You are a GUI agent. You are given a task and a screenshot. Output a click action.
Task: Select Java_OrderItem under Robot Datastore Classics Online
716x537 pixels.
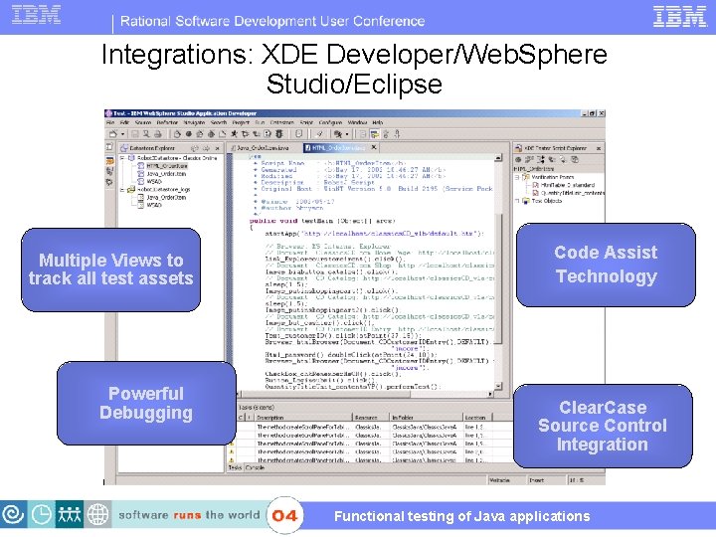click(x=166, y=173)
